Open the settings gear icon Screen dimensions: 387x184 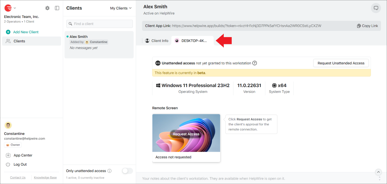[47, 8]
